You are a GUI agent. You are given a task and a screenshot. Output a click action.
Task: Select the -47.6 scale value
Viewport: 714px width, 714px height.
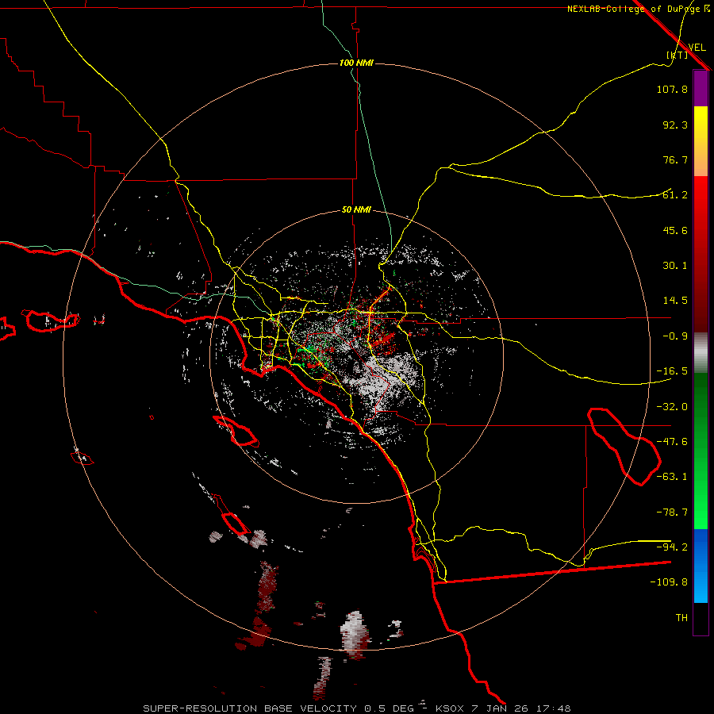coord(672,442)
